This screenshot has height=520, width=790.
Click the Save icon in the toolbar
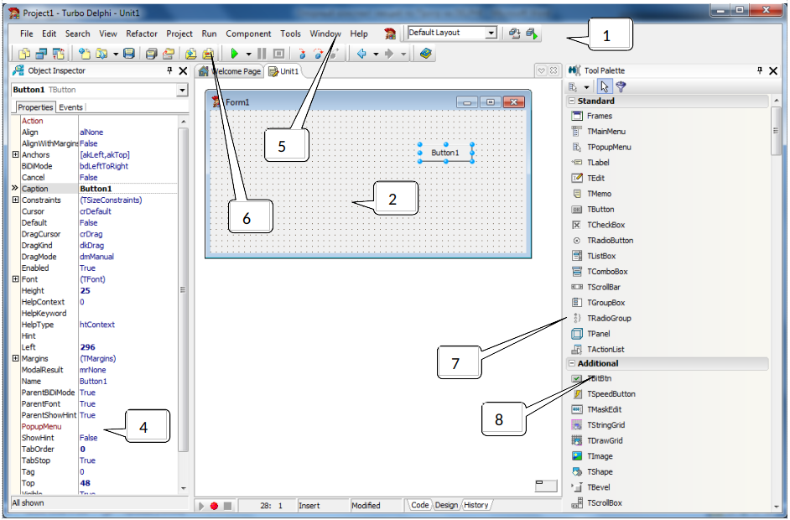coord(128,54)
